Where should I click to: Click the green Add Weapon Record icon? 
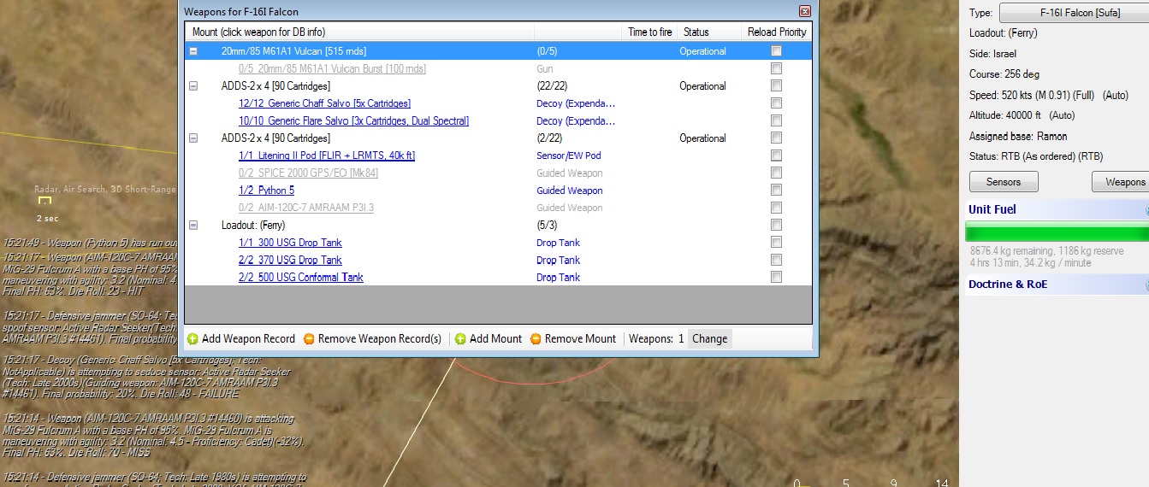point(192,339)
